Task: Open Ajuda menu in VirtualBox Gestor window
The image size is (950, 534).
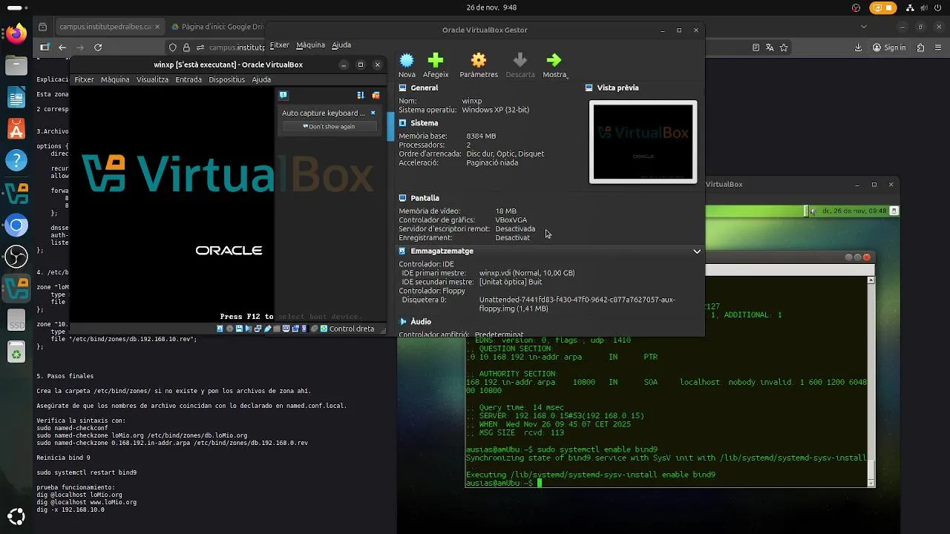Action: (x=341, y=45)
